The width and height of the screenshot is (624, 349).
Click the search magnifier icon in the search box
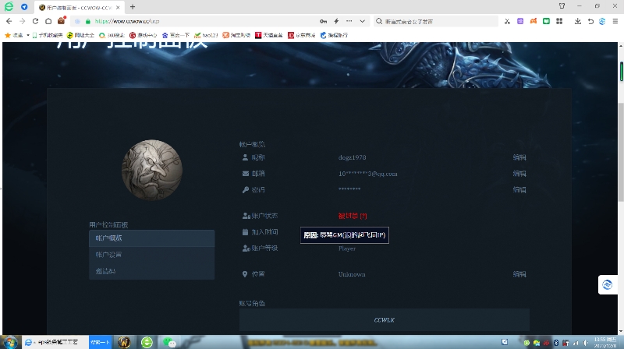click(379, 21)
